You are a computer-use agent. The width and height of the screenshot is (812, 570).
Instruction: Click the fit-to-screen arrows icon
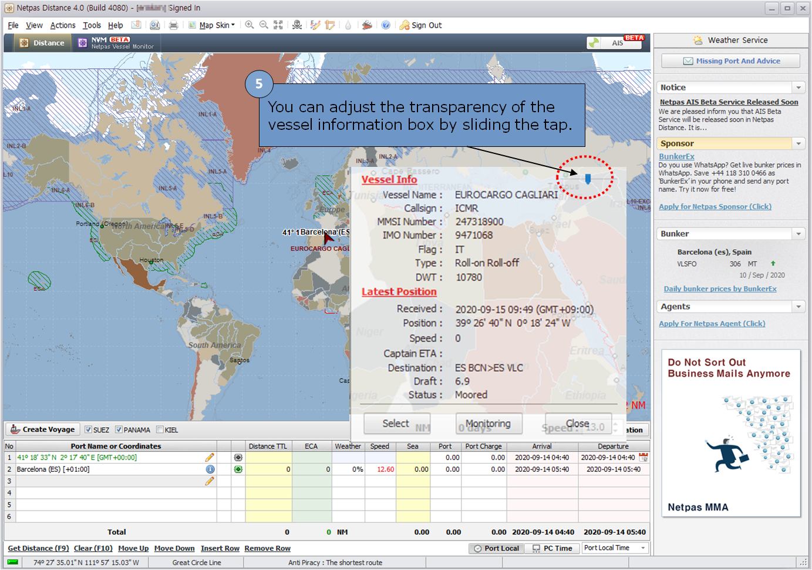point(278,25)
